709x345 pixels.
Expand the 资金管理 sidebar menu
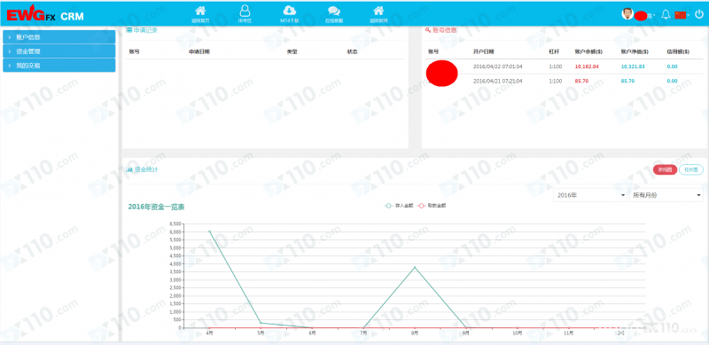[59, 51]
